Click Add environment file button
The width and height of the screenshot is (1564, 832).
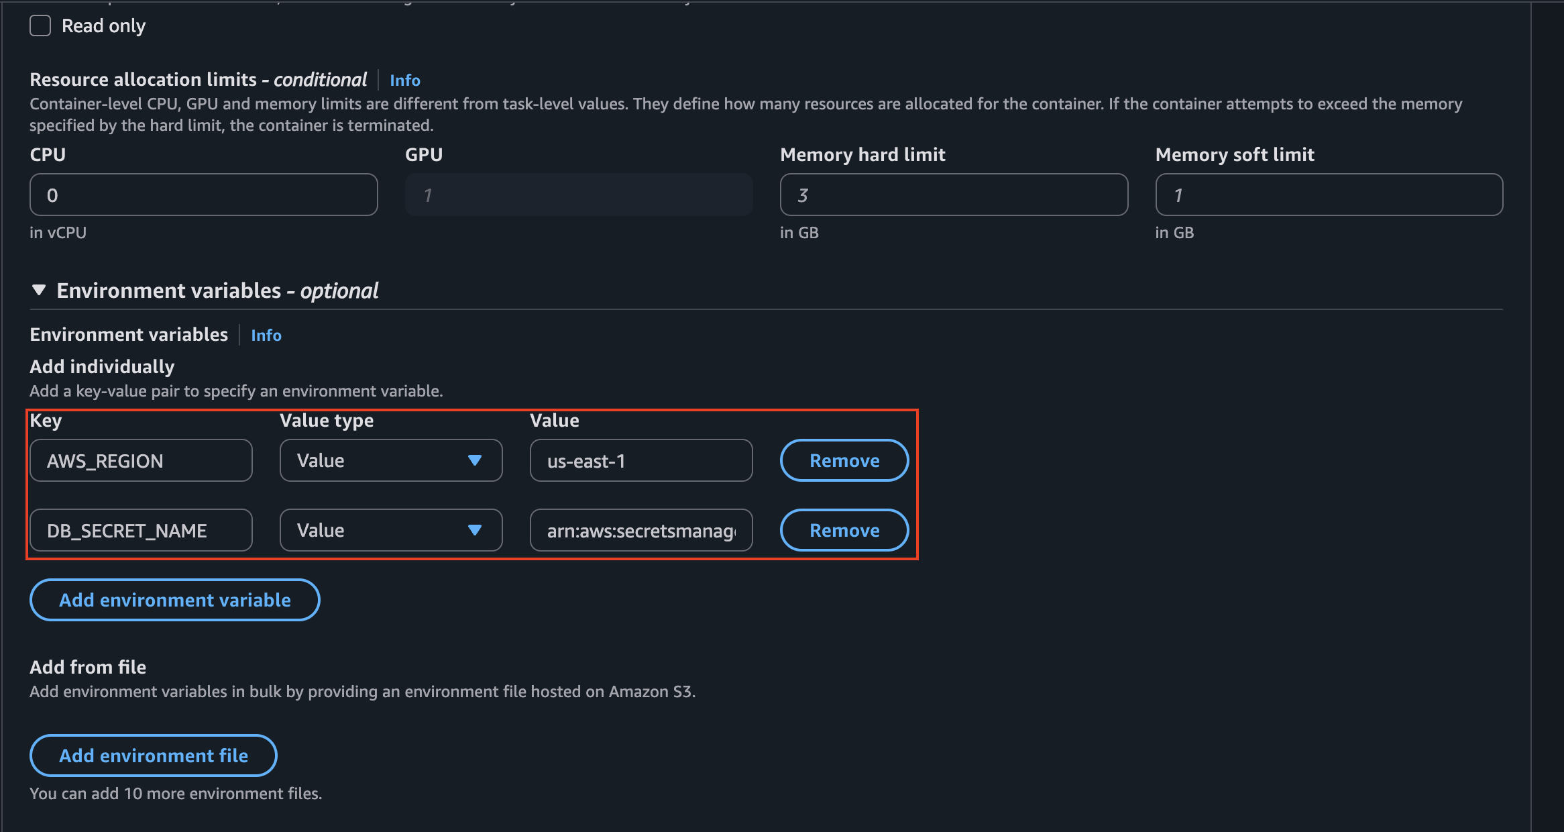153,756
